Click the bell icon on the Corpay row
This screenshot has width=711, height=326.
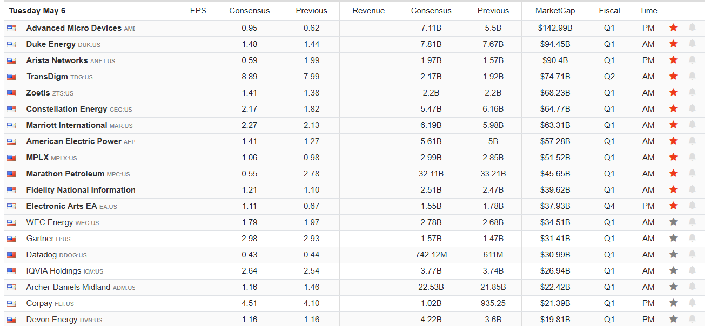pos(692,303)
